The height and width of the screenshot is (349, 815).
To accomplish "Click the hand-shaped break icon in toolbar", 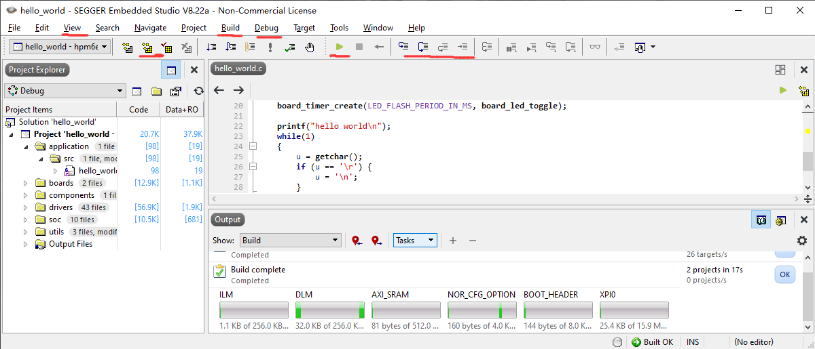I will coord(310,47).
